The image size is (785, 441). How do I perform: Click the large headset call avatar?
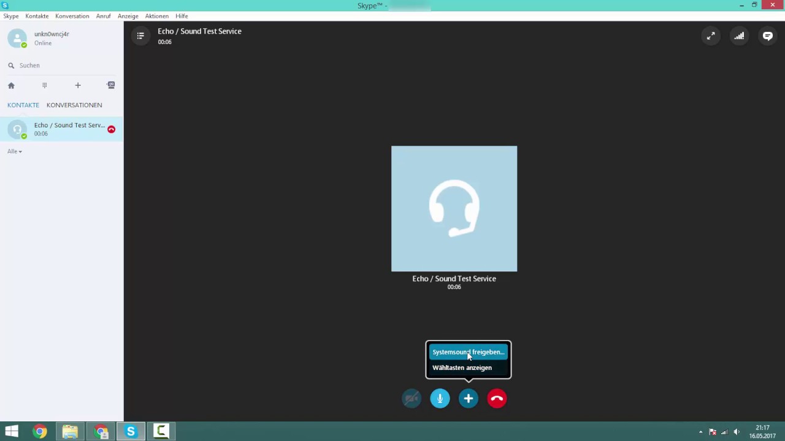point(454,208)
